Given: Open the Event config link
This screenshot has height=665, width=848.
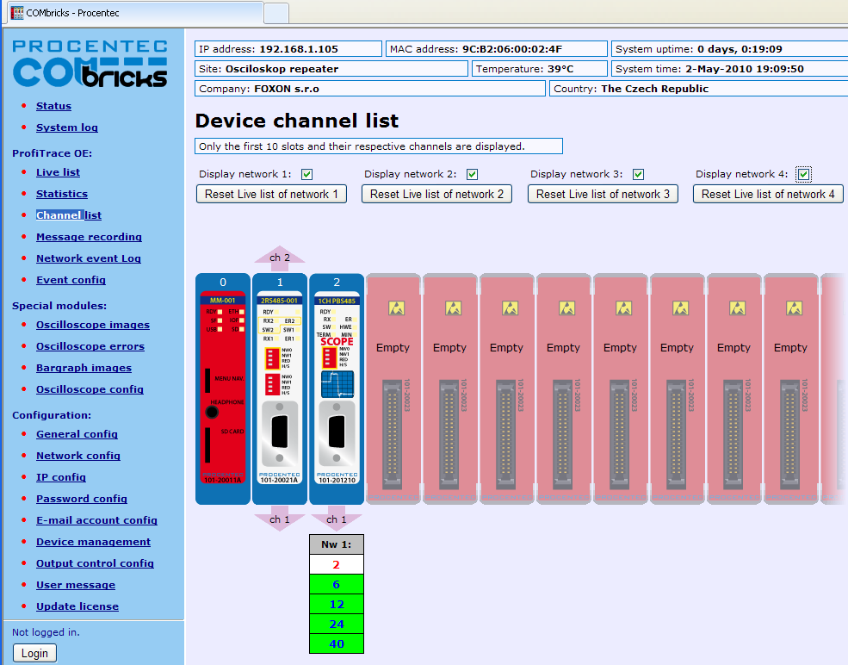Looking at the screenshot, I should point(71,280).
